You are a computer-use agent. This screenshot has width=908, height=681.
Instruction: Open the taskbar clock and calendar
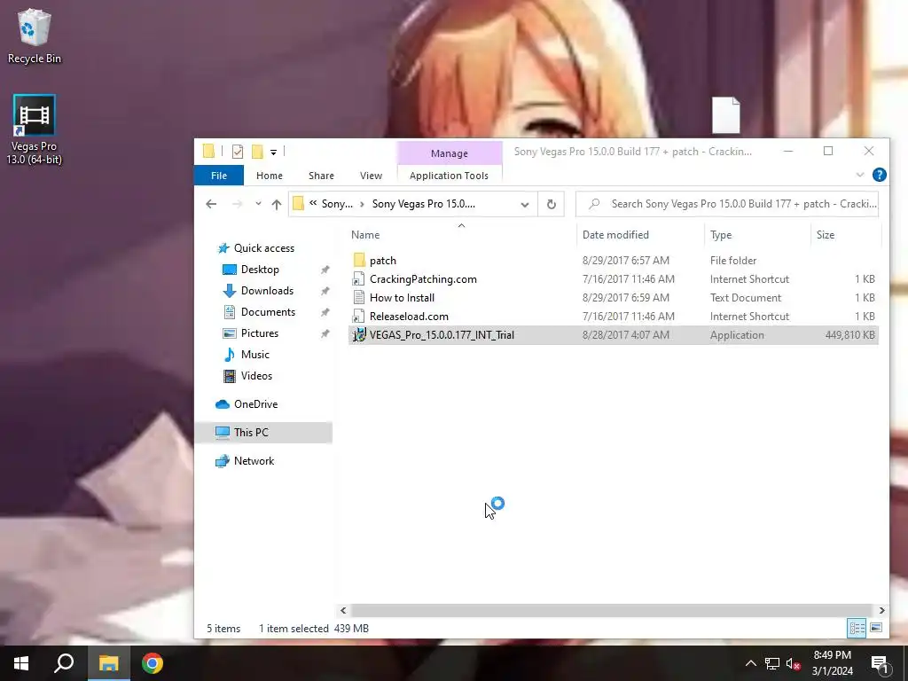[x=832, y=663]
